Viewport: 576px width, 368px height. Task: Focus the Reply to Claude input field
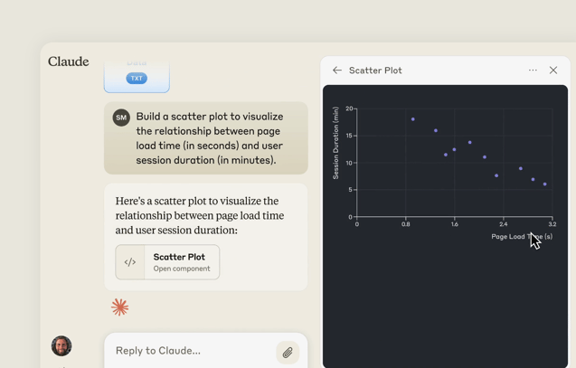click(x=190, y=351)
